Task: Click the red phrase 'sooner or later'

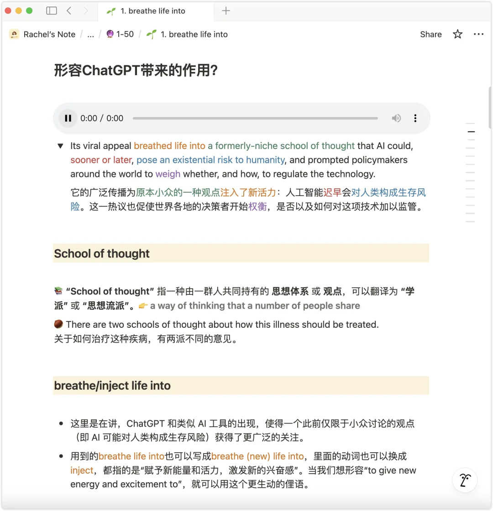Action: click(x=101, y=160)
